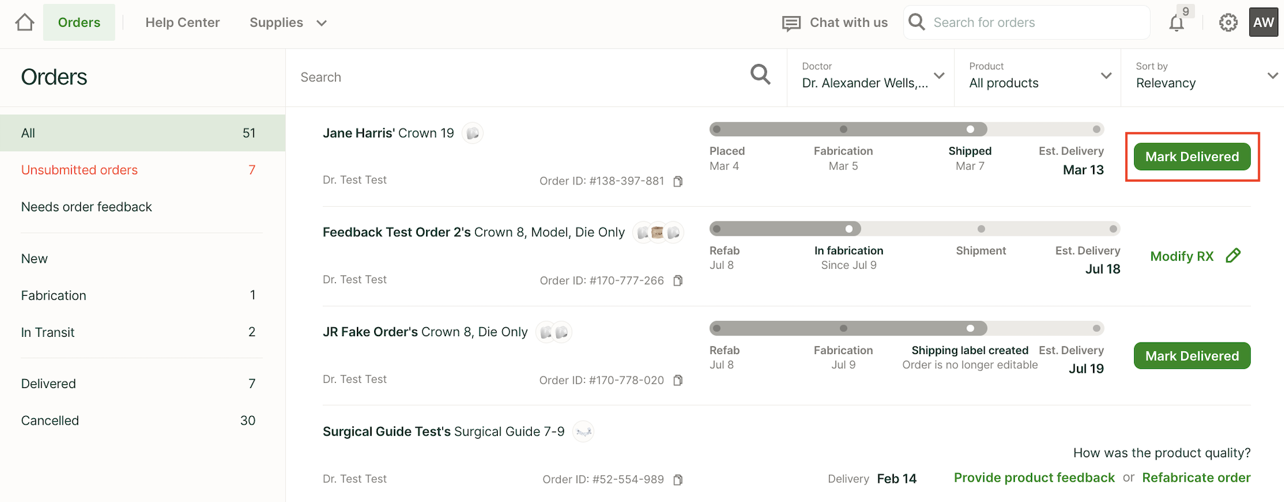
Task: Copy order ID #52-554-989
Action: click(678, 480)
